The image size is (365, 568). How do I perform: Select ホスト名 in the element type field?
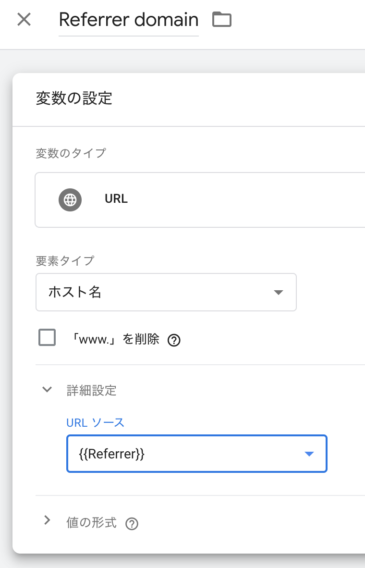click(166, 292)
